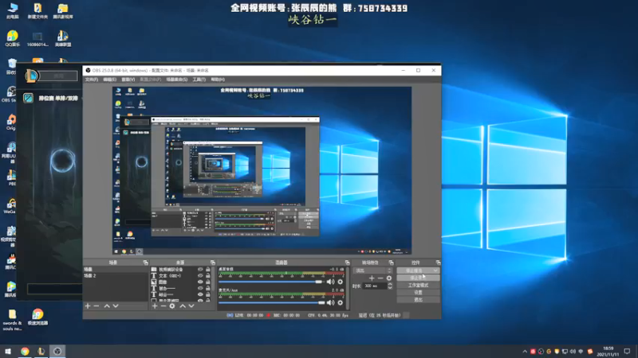Click League of Legends client logo
Screen dimensions: 638x358
(32, 76)
